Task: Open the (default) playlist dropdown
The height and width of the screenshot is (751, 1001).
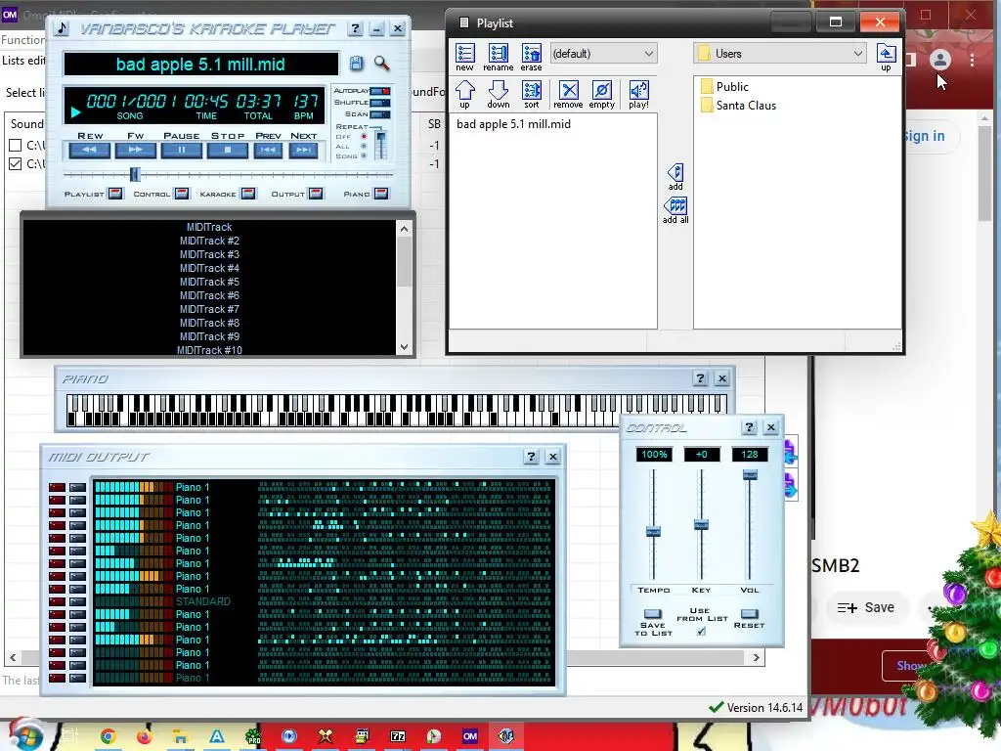Action: (603, 54)
